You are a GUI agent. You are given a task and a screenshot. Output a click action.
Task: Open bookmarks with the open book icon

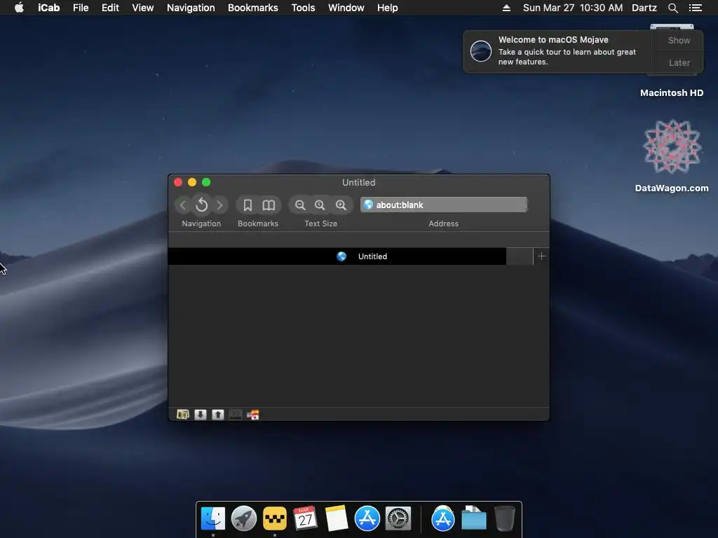(x=269, y=205)
